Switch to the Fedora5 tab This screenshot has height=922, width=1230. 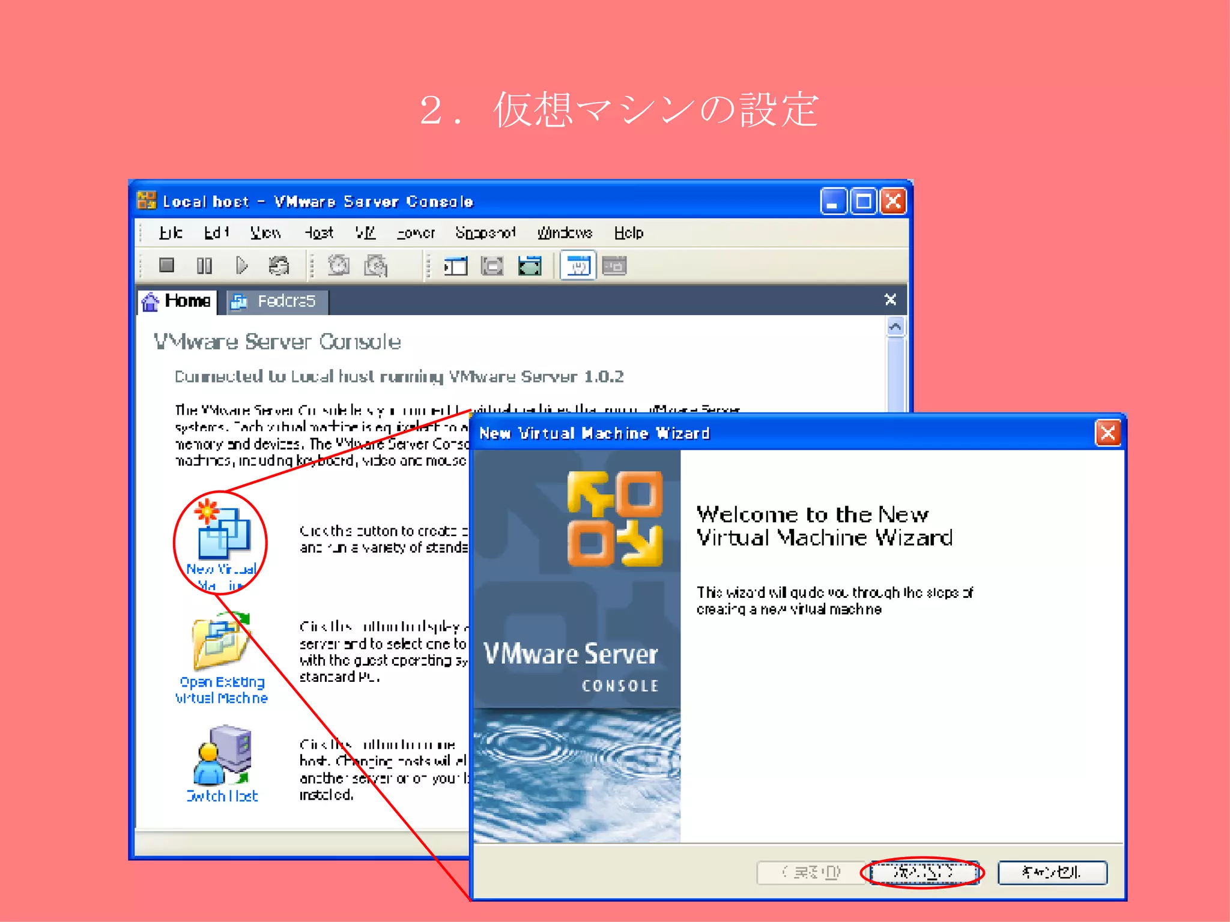[x=277, y=301]
